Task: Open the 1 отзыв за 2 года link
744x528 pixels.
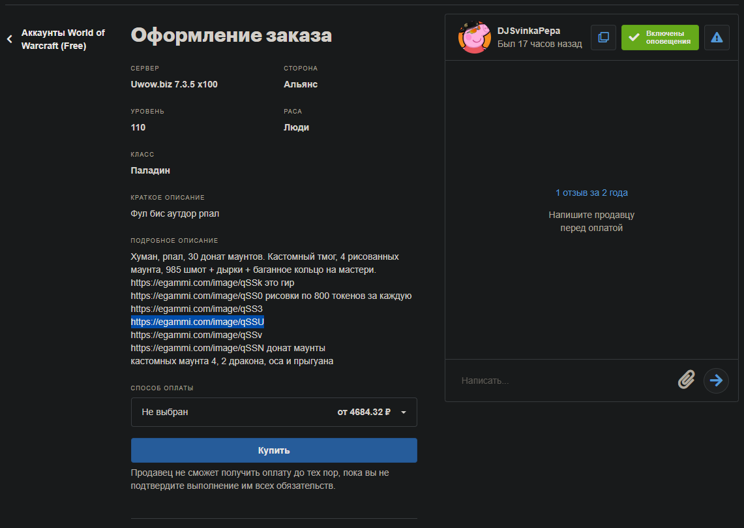Action: (x=591, y=193)
